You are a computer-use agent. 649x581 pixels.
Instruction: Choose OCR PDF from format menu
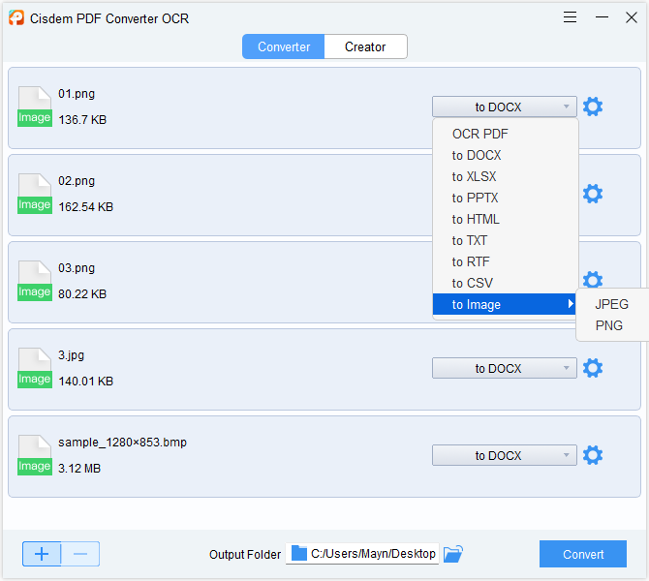505,134
